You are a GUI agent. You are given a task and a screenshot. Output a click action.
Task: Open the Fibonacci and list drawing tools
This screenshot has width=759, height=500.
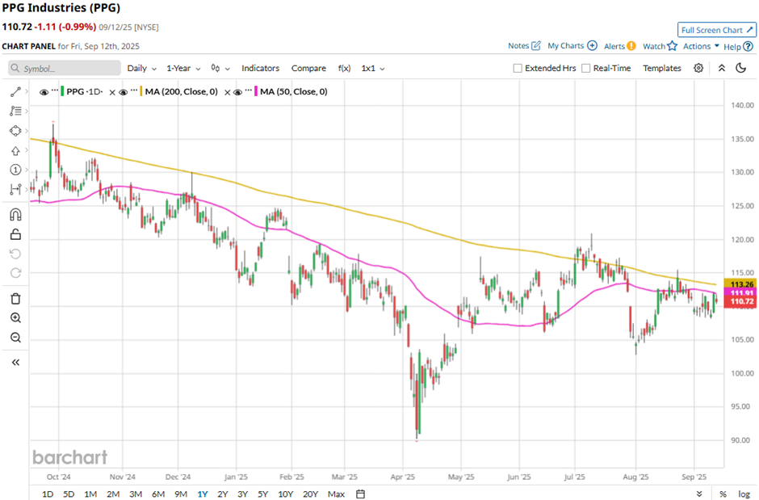pyautogui.click(x=15, y=111)
